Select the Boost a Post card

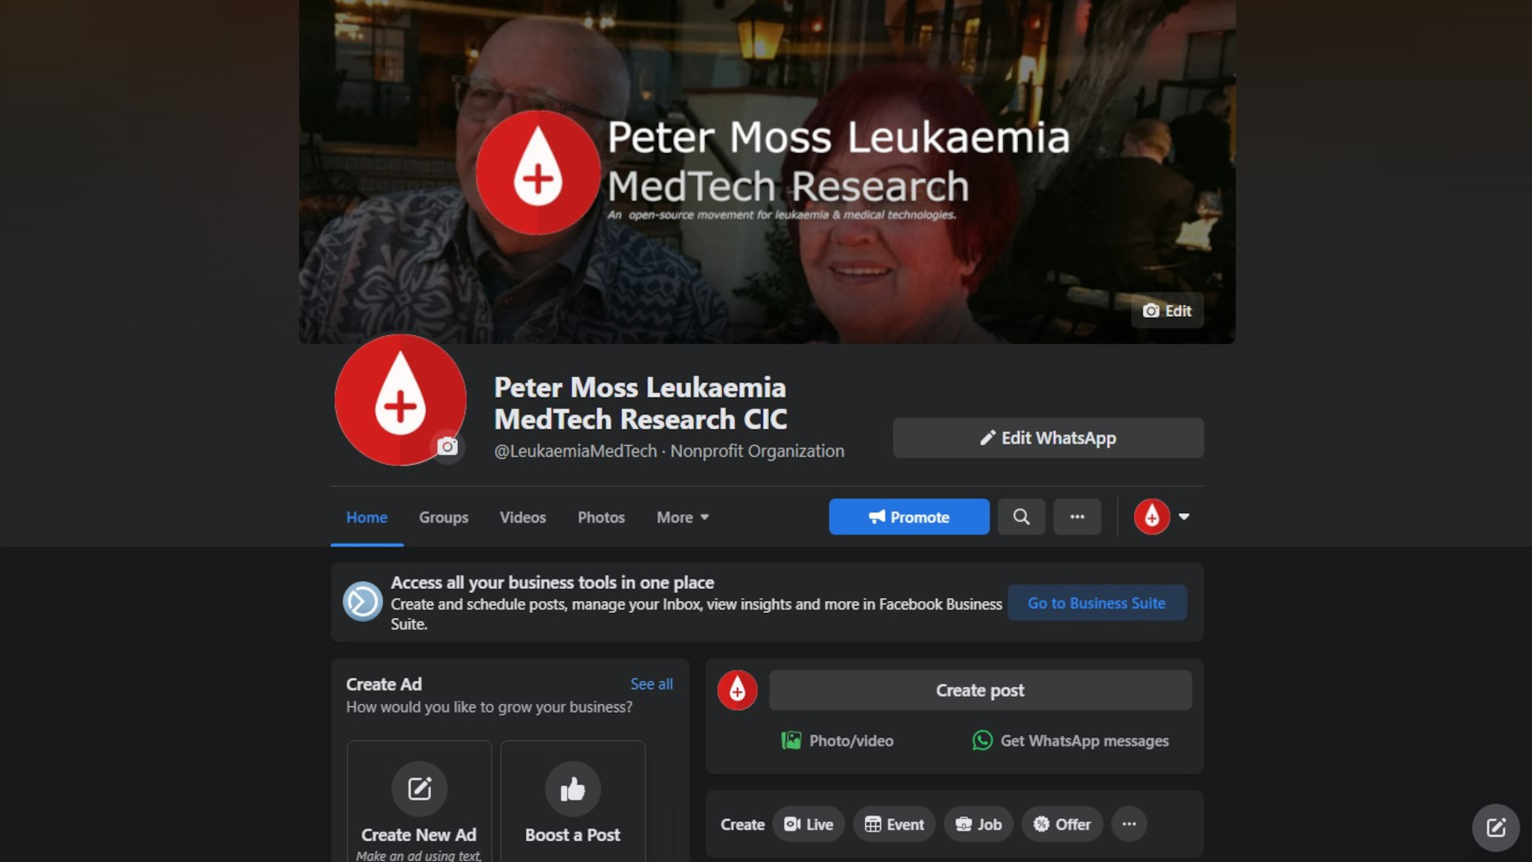[x=572, y=801]
